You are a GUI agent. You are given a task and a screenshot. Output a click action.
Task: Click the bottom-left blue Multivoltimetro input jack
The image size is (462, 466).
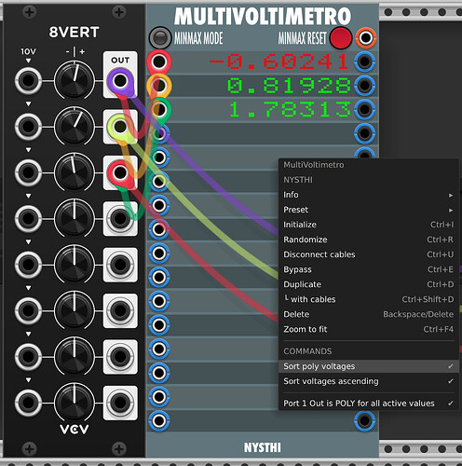[159, 420]
